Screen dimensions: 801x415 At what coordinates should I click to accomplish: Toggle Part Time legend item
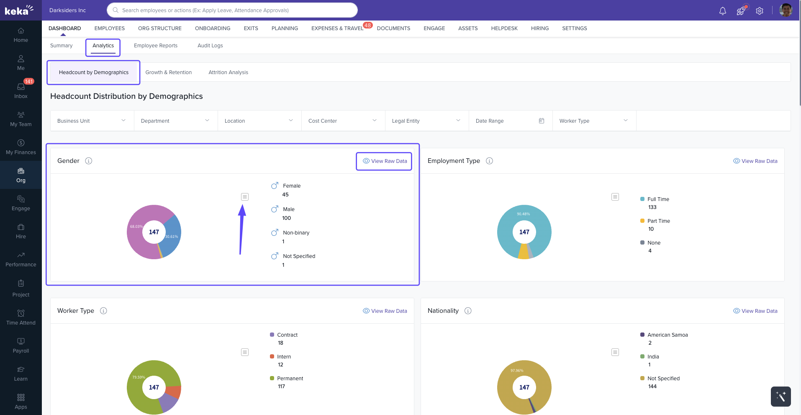[x=658, y=221]
